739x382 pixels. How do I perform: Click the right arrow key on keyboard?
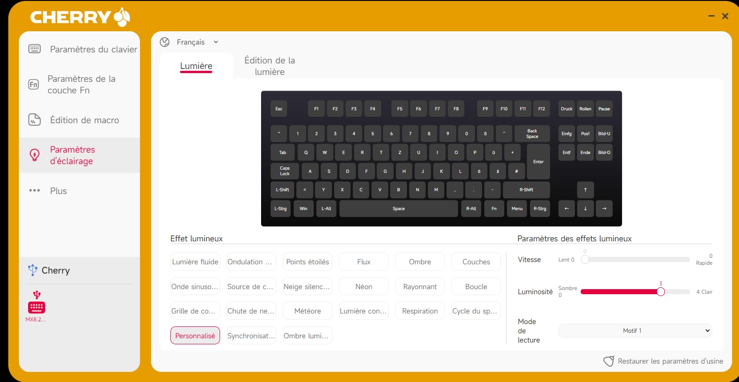604,209
